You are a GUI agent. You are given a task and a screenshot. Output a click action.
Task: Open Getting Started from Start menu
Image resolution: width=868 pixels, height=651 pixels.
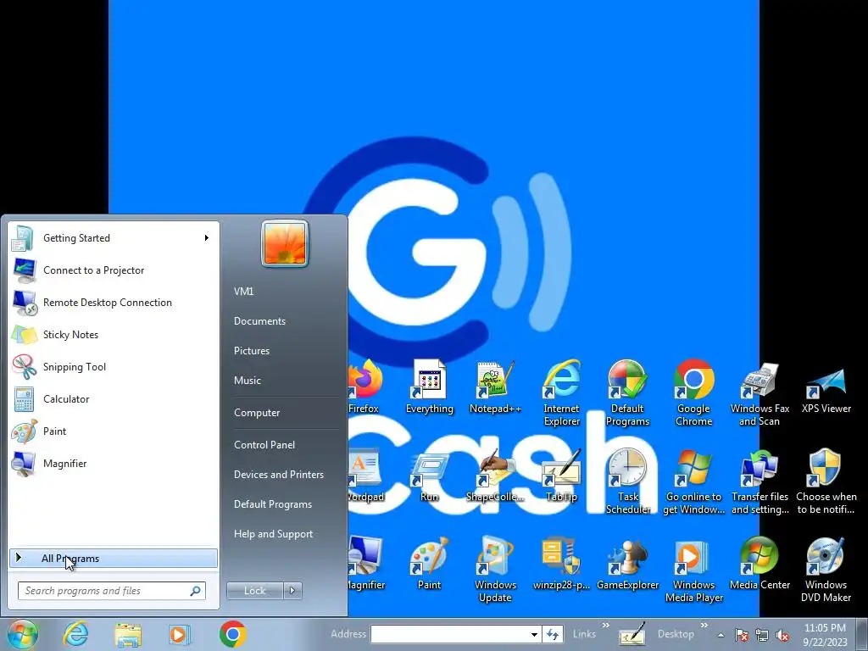114,238
